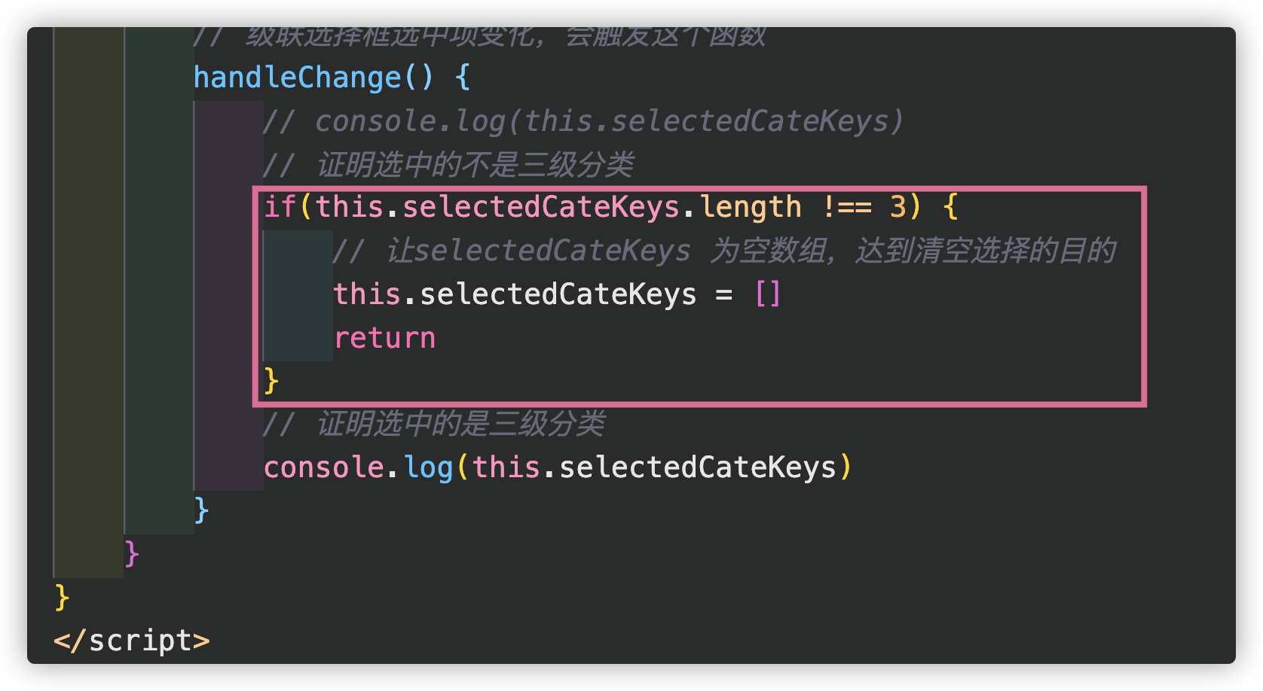Click comment '证明选中的是三级分类'
The width and height of the screenshot is (1263, 691).
point(433,424)
